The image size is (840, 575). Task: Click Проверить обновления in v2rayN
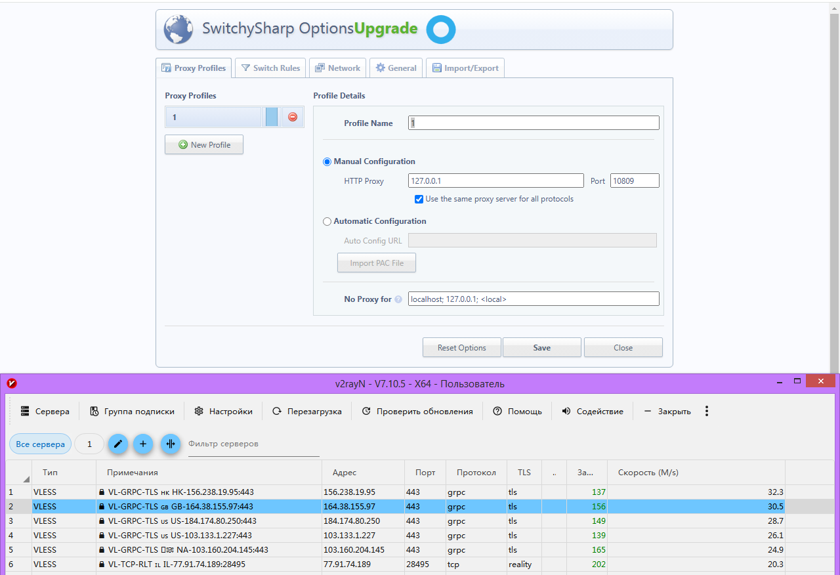click(417, 411)
